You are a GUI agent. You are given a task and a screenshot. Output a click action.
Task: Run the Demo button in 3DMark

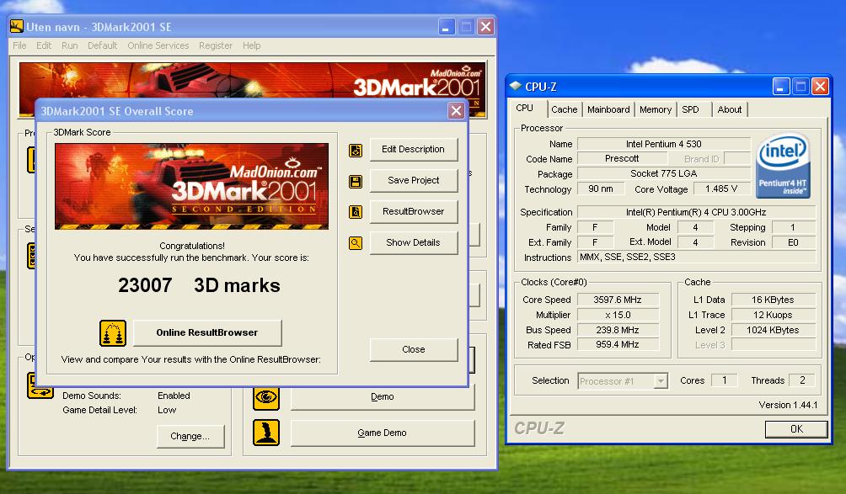pyautogui.click(x=382, y=397)
